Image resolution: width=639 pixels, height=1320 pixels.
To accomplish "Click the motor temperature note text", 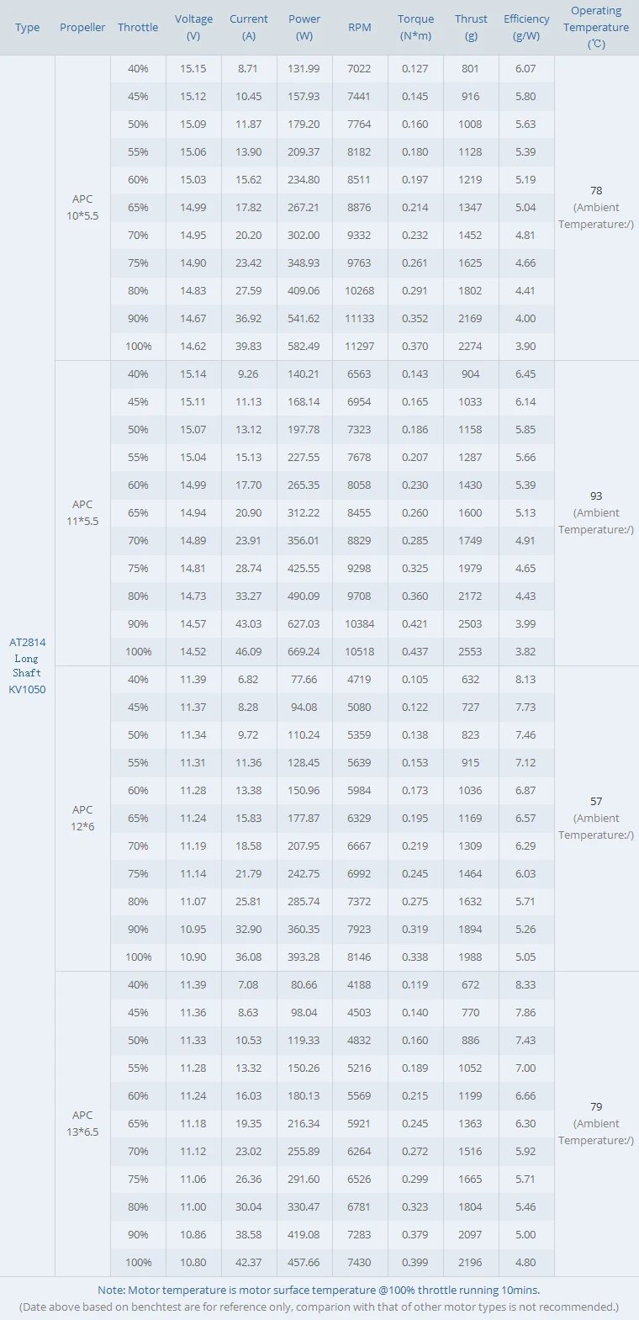I will [x=319, y=1290].
